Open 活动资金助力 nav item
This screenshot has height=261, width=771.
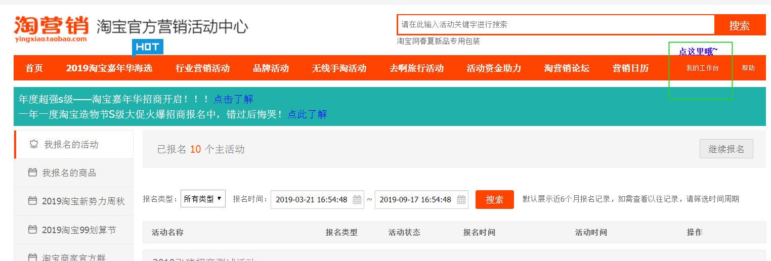494,68
